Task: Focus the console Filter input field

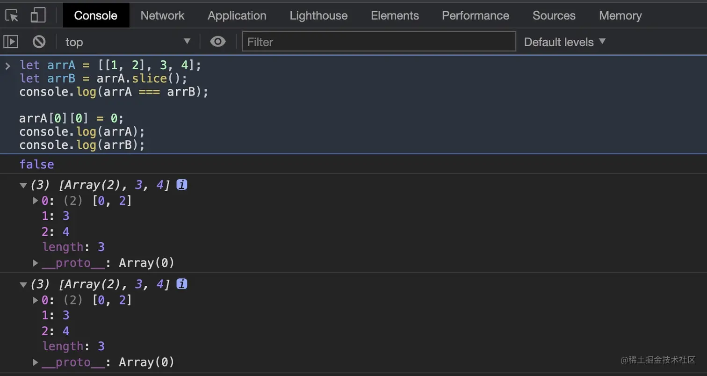Action: pyautogui.click(x=379, y=42)
